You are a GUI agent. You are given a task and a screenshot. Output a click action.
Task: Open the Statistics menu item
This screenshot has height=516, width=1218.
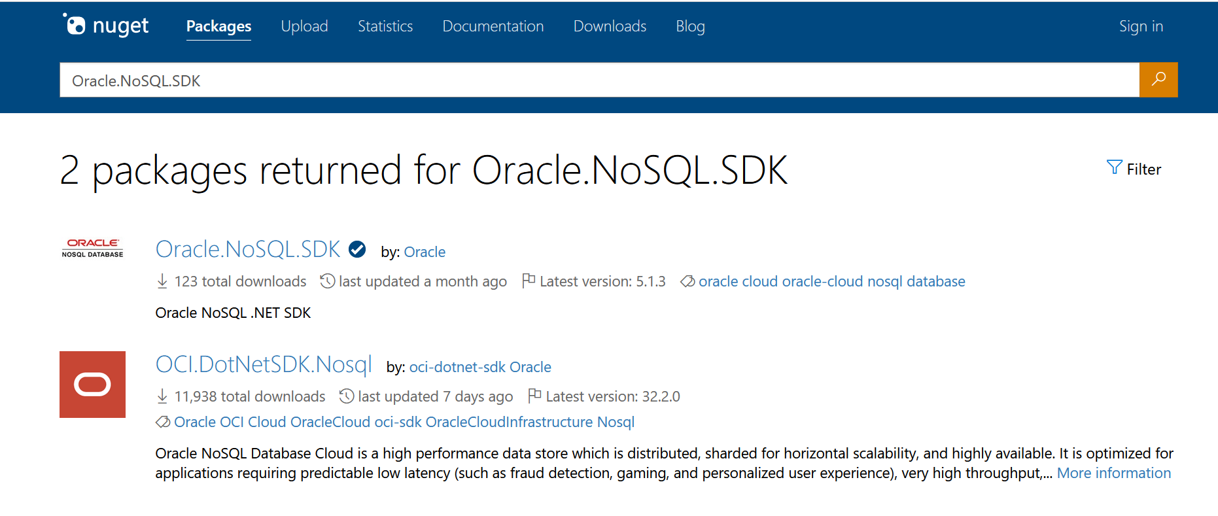[x=385, y=26]
